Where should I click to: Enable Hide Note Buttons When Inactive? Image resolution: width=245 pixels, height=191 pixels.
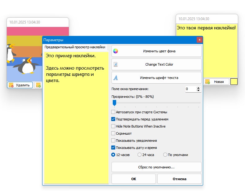(x=113, y=126)
